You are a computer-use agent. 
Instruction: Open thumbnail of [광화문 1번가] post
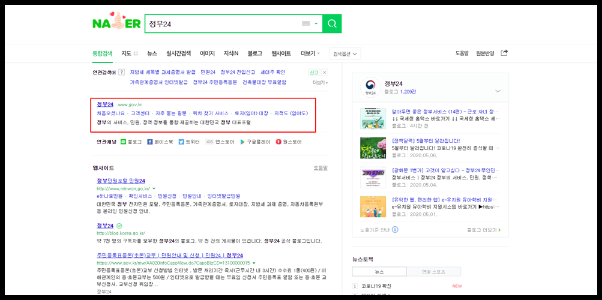point(373,177)
